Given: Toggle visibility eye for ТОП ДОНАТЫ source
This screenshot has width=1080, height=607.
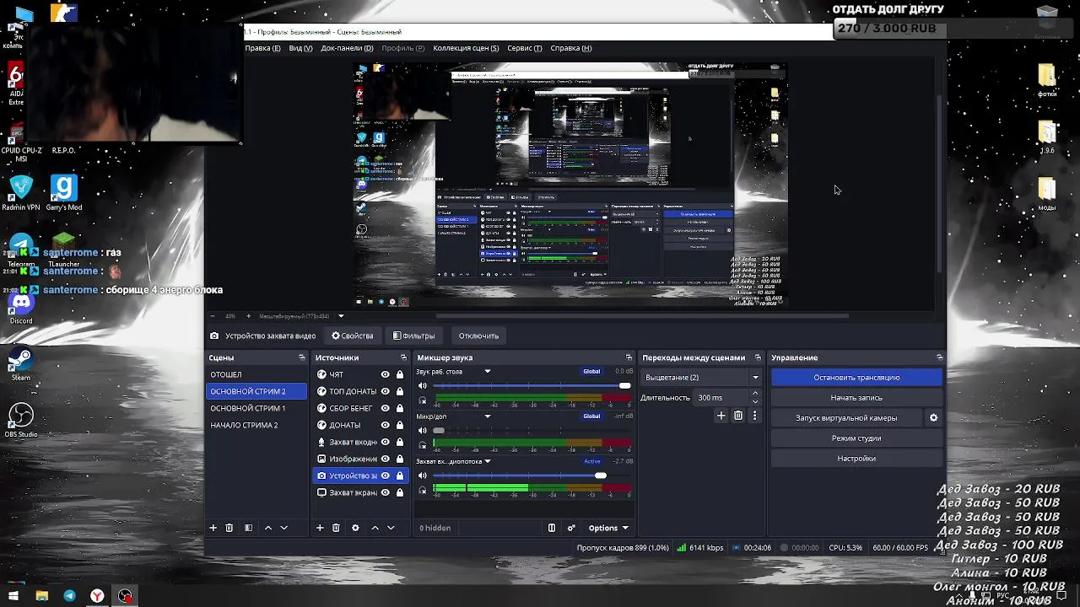Looking at the screenshot, I should coord(385,391).
